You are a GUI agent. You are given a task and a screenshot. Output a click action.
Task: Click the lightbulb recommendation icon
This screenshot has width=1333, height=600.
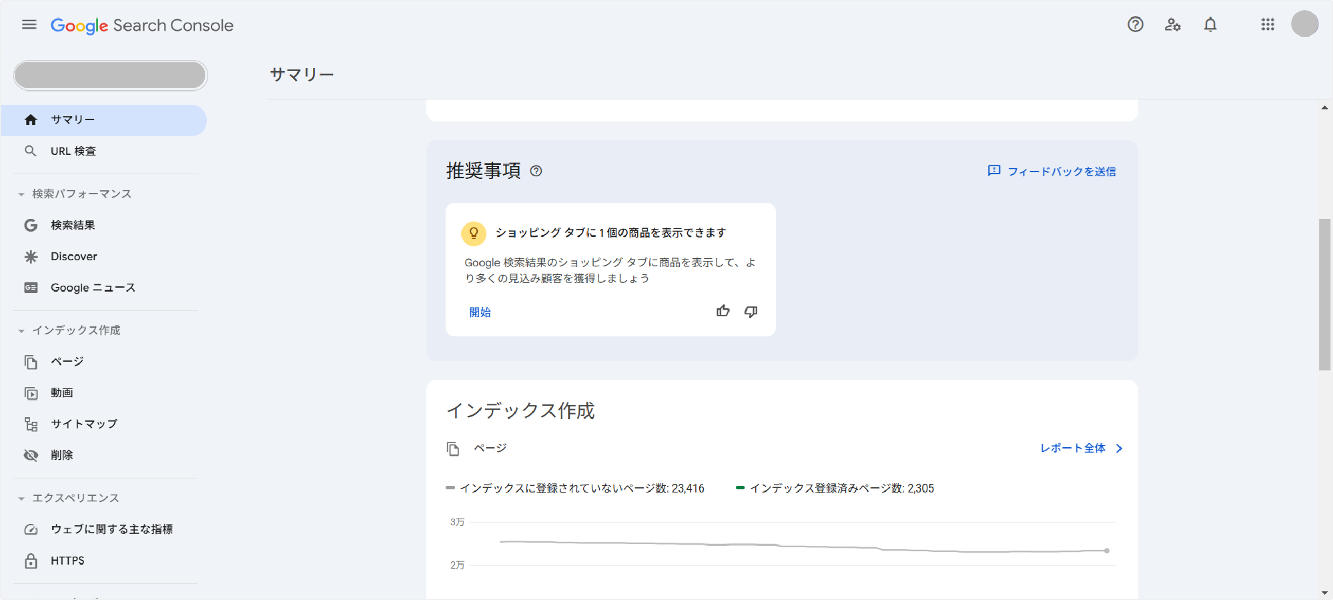(473, 233)
